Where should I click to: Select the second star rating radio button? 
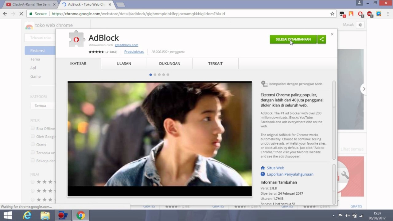coord(33,191)
